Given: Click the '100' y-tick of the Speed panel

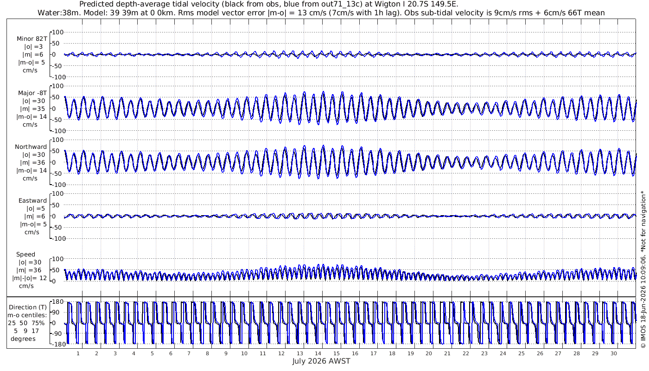Looking at the screenshot, I should [57, 259].
